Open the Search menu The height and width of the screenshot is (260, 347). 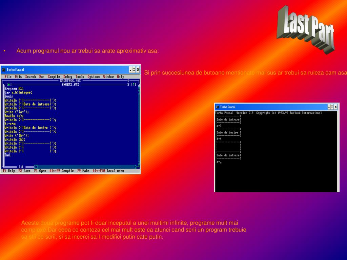coord(30,77)
